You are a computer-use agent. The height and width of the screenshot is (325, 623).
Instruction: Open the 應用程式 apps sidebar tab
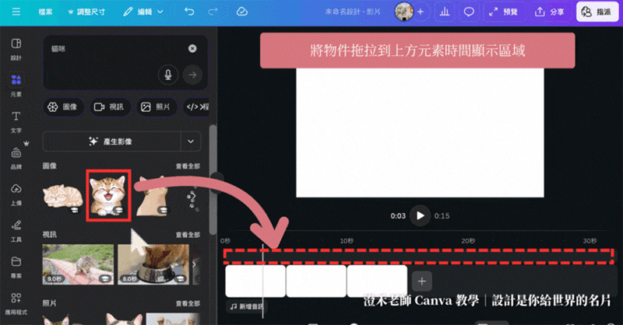(16, 303)
